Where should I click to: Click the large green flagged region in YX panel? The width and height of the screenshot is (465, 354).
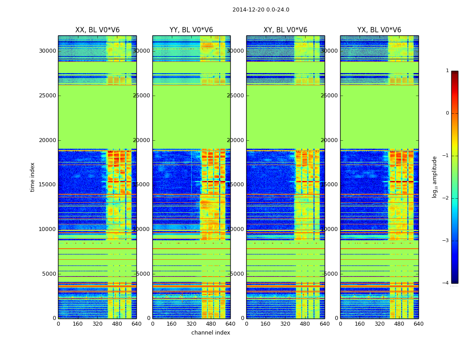pyautogui.click(x=379, y=117)
